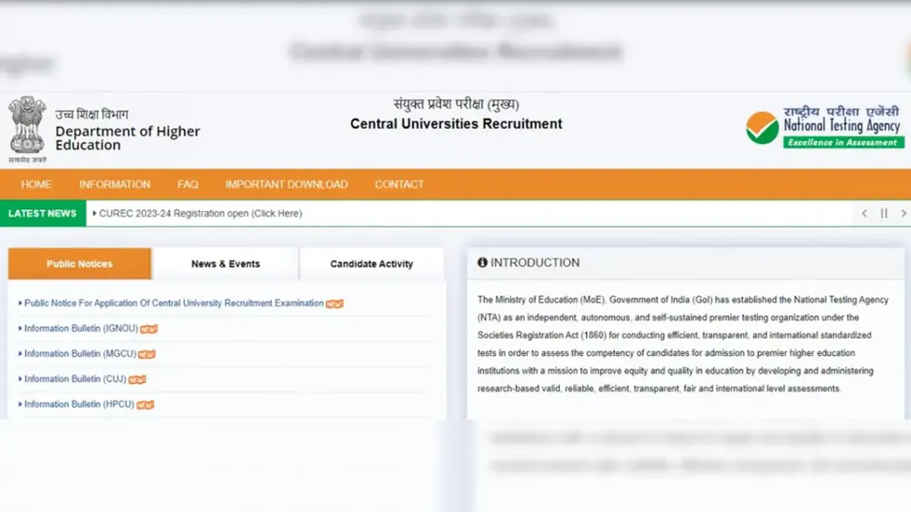Click the new badge beside IGNOU bulletin
This screenshot has height=512, width=911.
tap(149, 329)
